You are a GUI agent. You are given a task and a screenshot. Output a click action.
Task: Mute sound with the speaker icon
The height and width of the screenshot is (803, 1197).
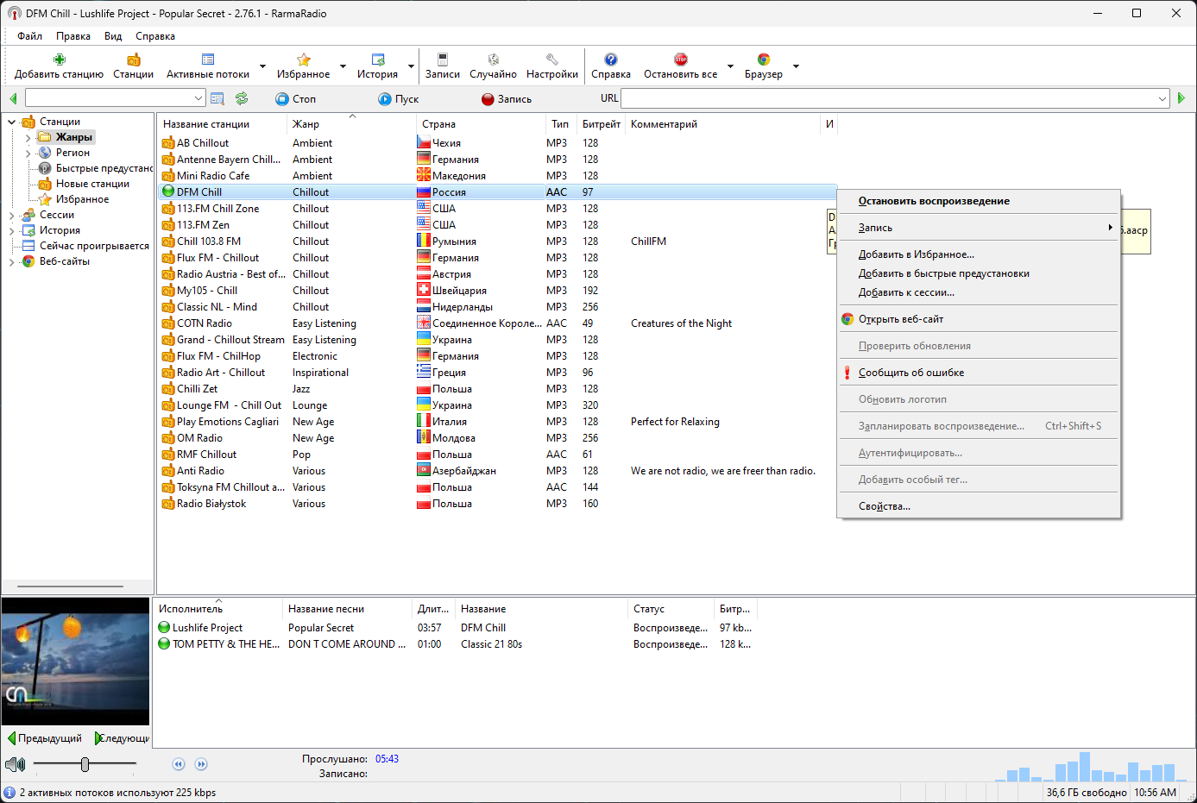click(x=15, y=764)
